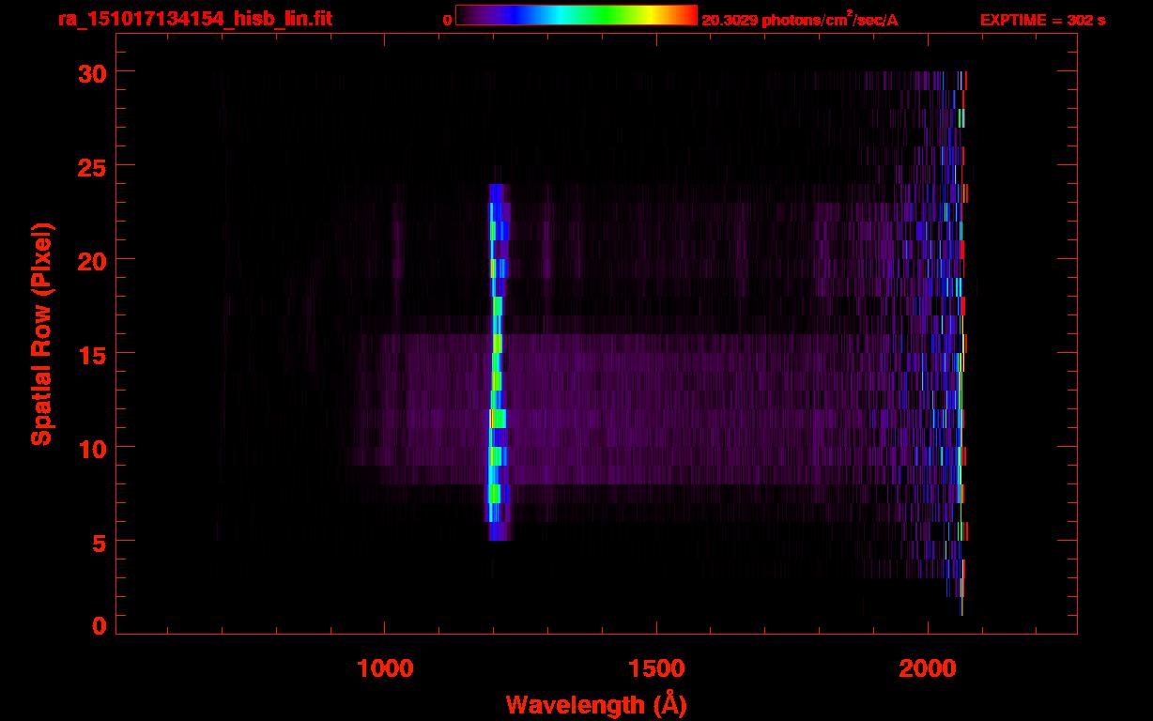Click the colorbar minimum value 0
The width and height of the screenshot is (1153, 721).
pos(447,21)
